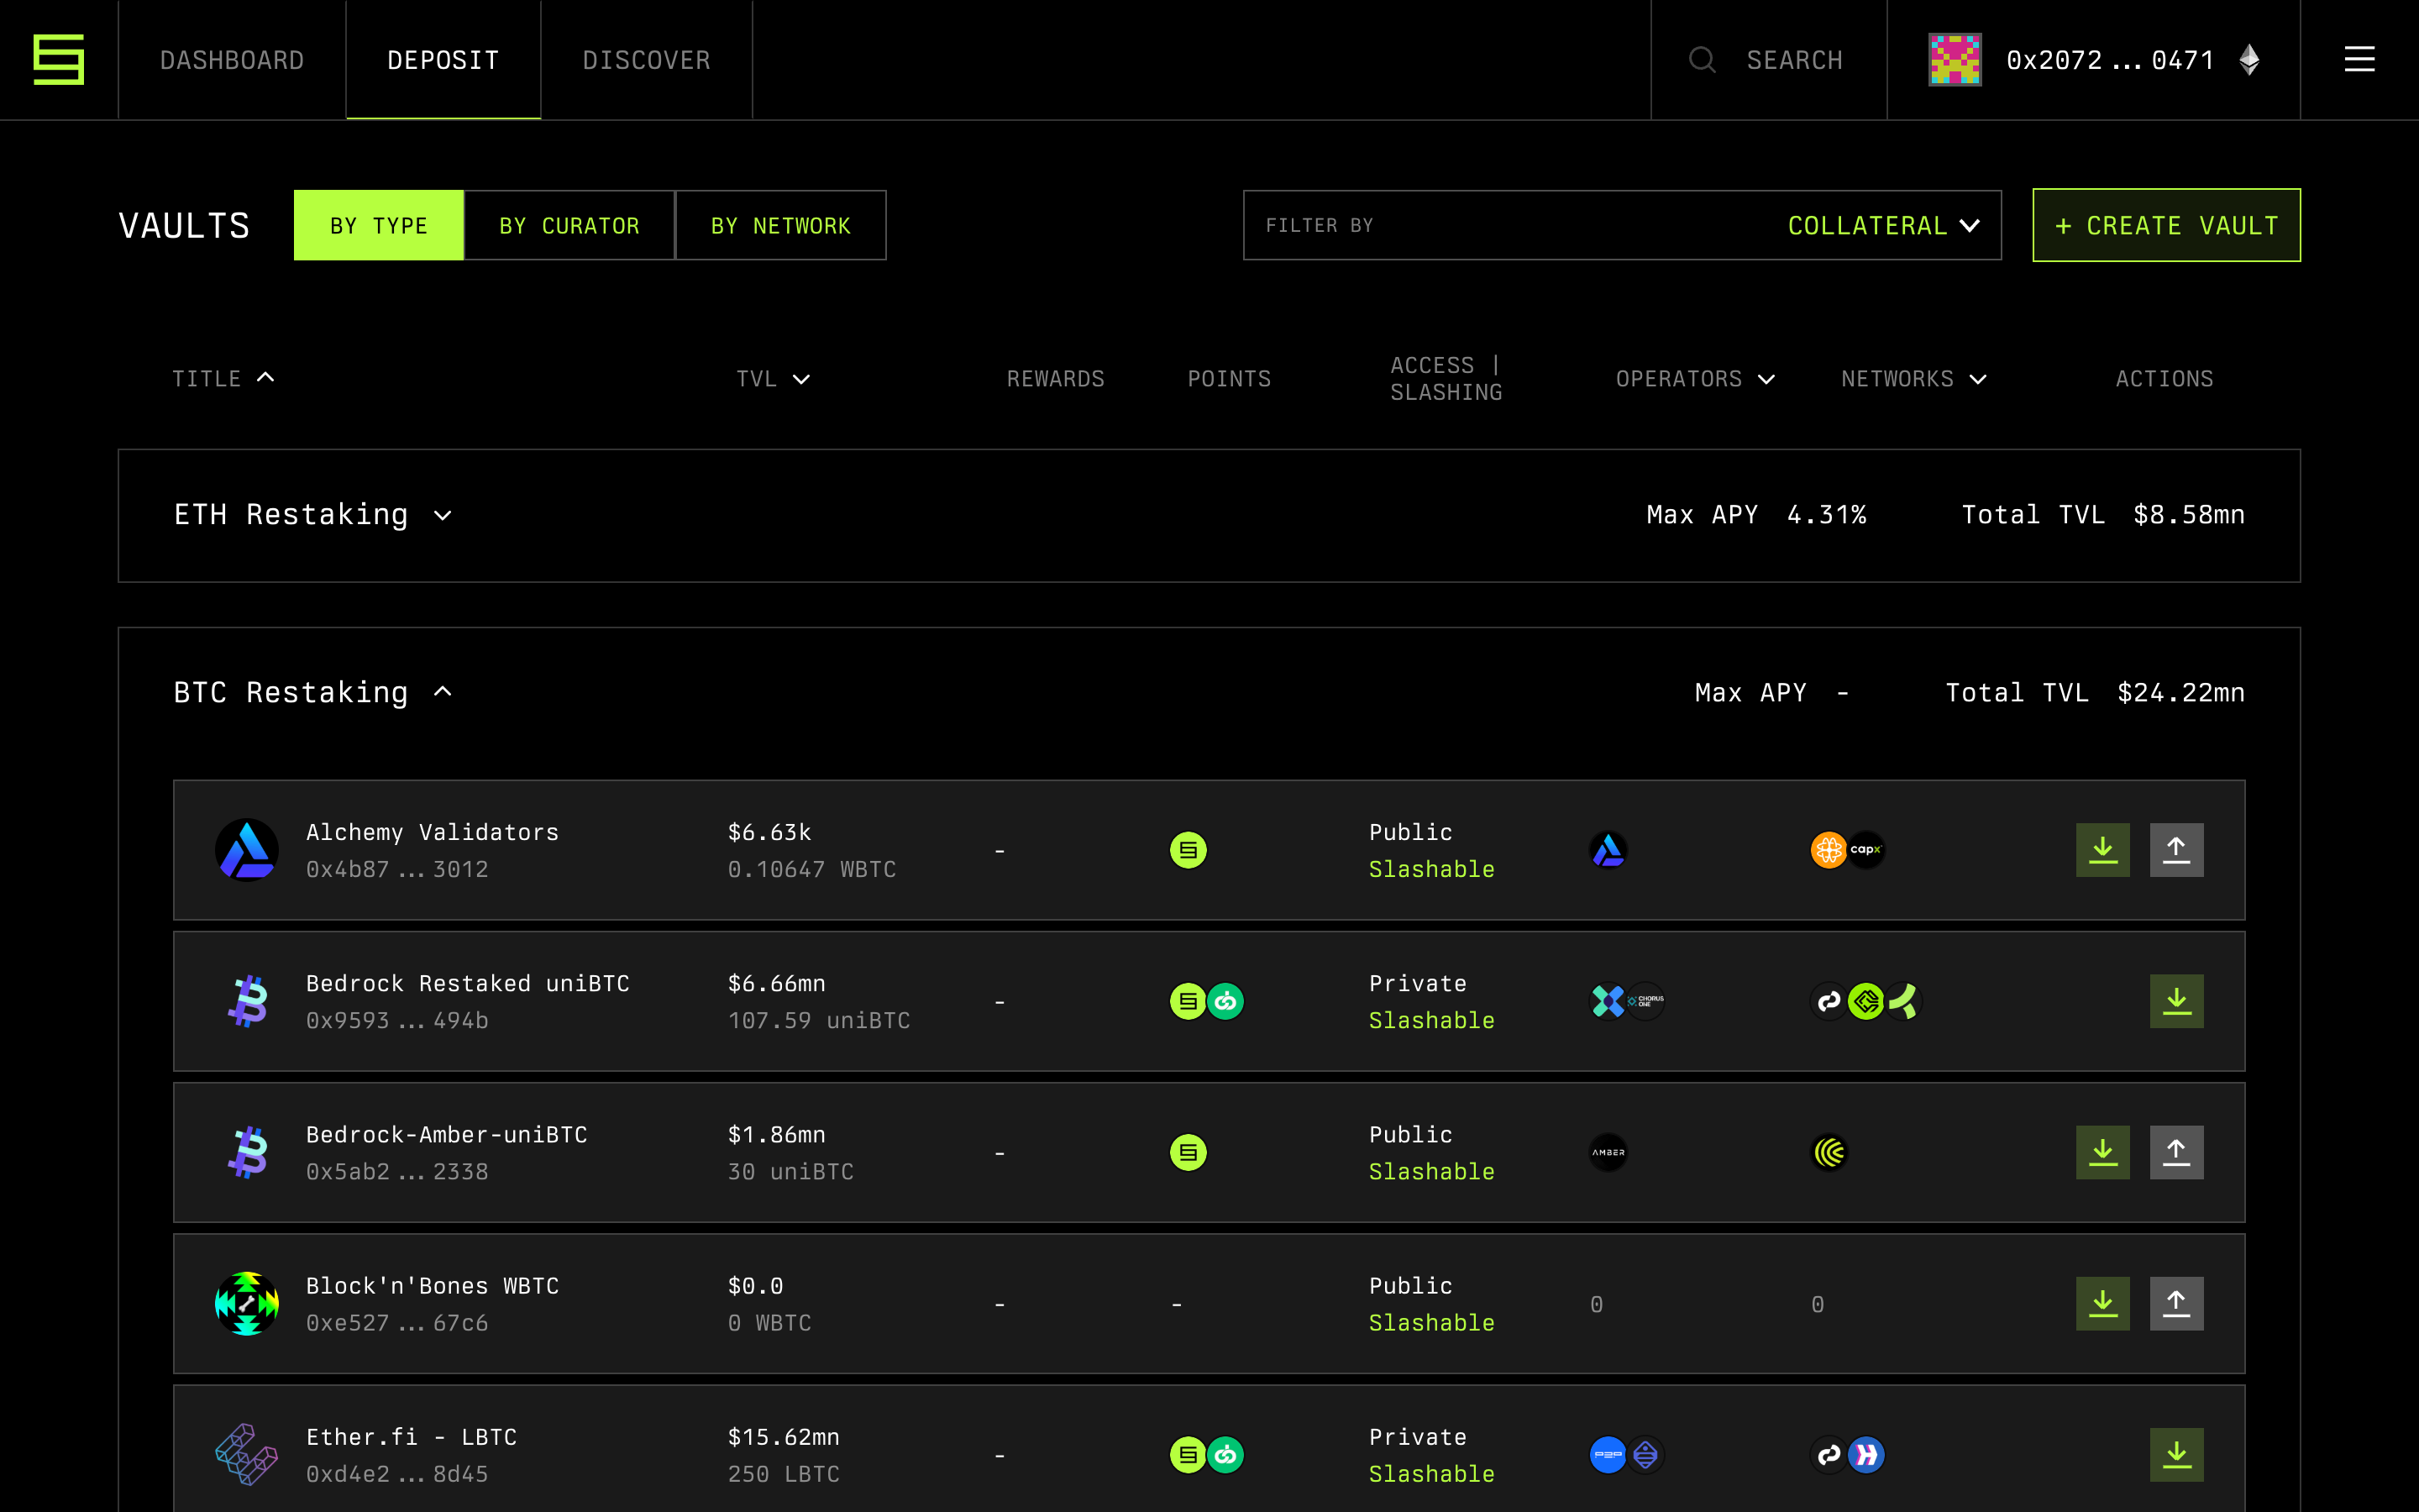This screenshot has width=2419, height=1512.
Task: Select the Deposit tab
Action: [x=443, y=60]
